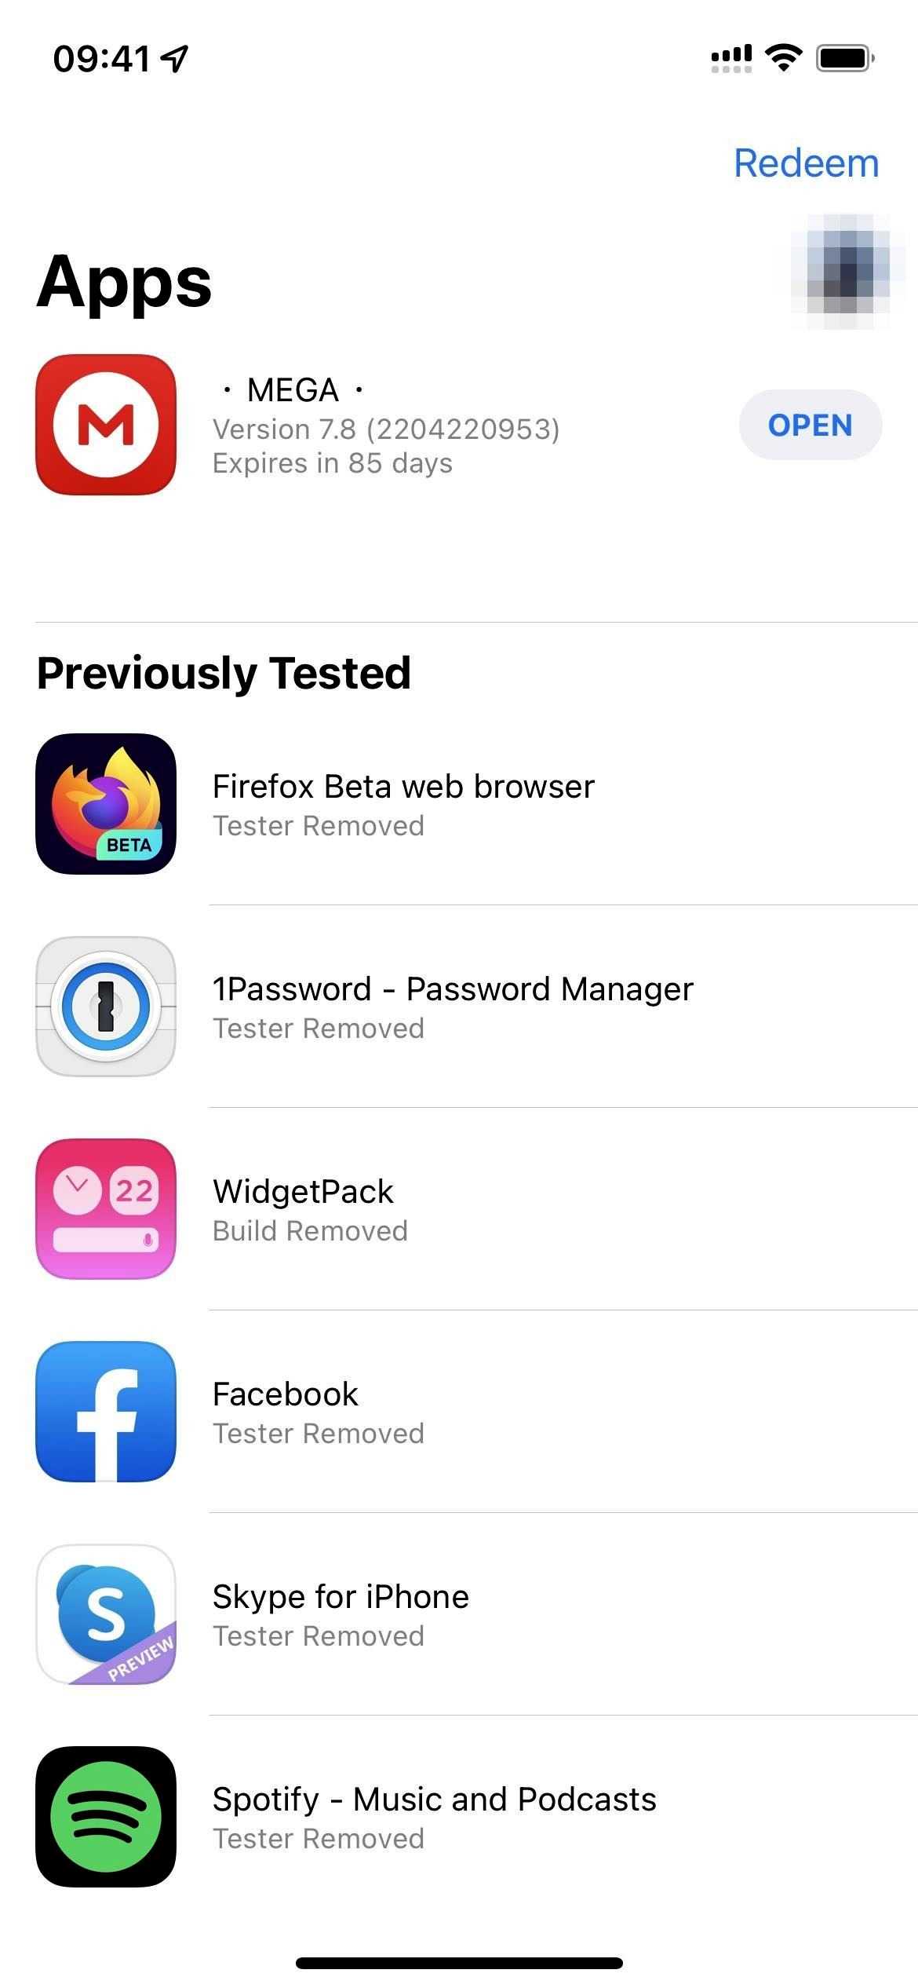918x1988 pixels.
Task: Tap the Redeem link
Action: (x=806, y=163)
